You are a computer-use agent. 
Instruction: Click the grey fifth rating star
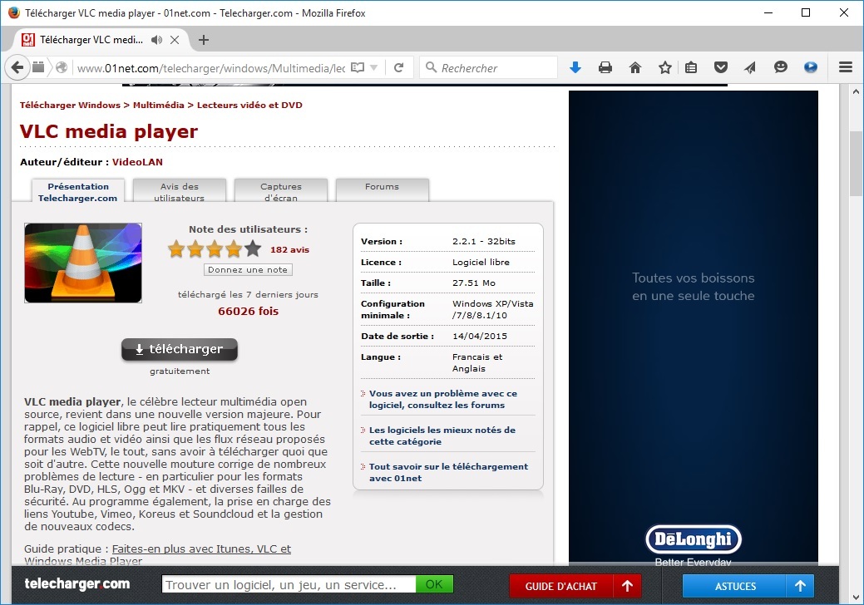click(x=253, y=248)
